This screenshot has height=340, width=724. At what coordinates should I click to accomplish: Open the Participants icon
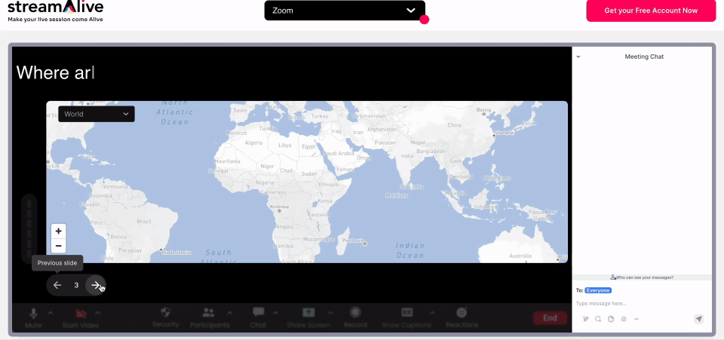pyautogui.click(x=209, y=313)
